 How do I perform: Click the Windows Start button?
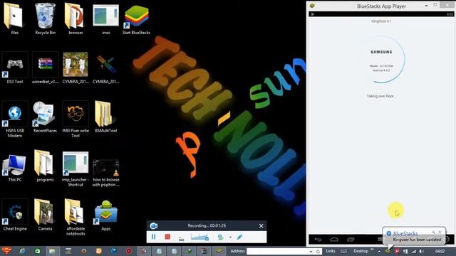6,251
